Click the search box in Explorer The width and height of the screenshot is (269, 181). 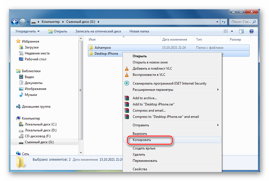241,22
